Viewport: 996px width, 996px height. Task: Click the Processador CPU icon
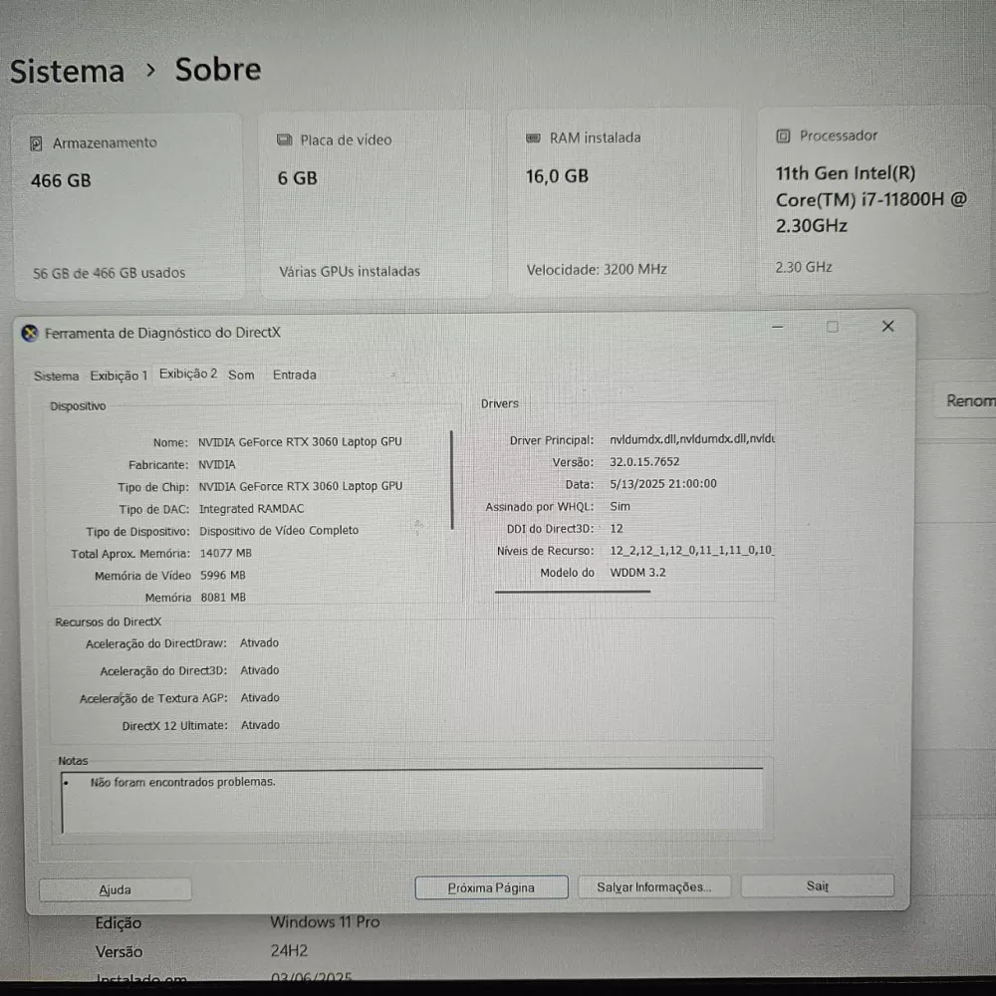coord(783,135)
